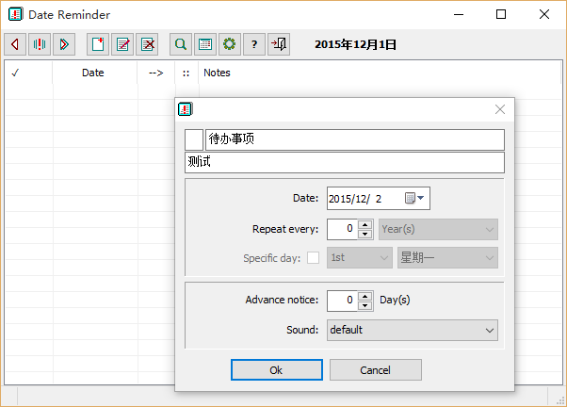Click the 测试 notes text field
The width and height of the screenshot is (567, 407).
coord(345,162)
